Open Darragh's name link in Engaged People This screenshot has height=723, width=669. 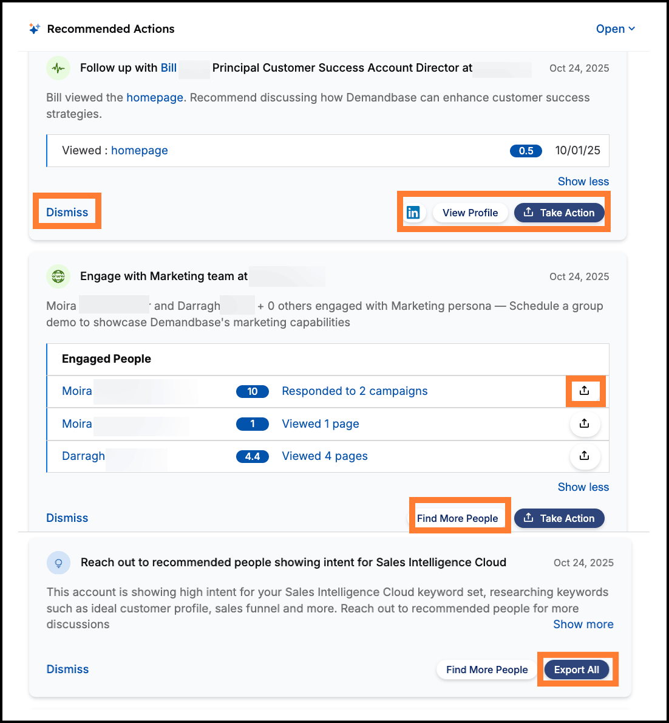(x=83, y=456)
